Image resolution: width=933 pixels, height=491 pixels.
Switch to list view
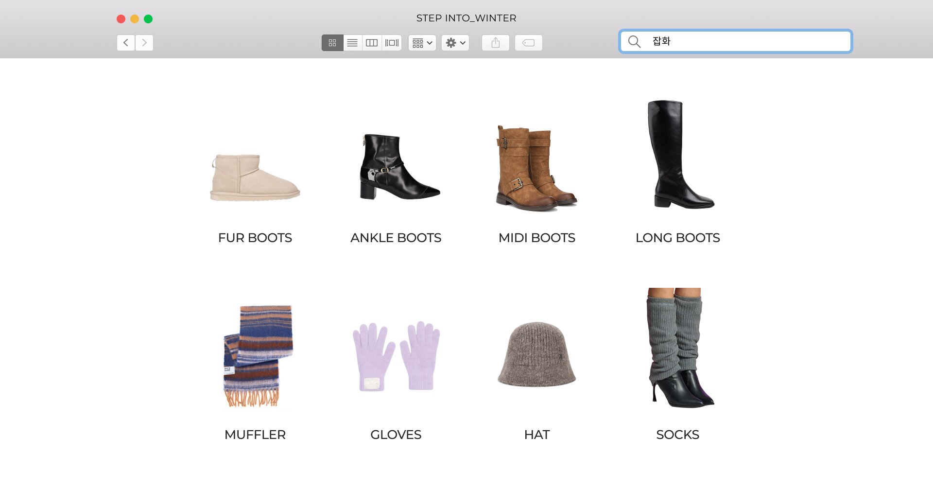point(352,43)
